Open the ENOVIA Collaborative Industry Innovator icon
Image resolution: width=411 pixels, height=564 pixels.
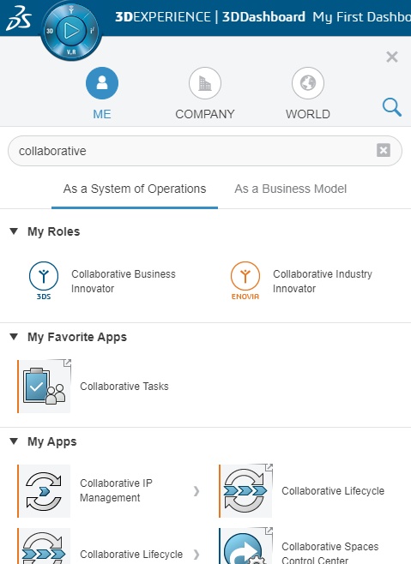[245, 280]
